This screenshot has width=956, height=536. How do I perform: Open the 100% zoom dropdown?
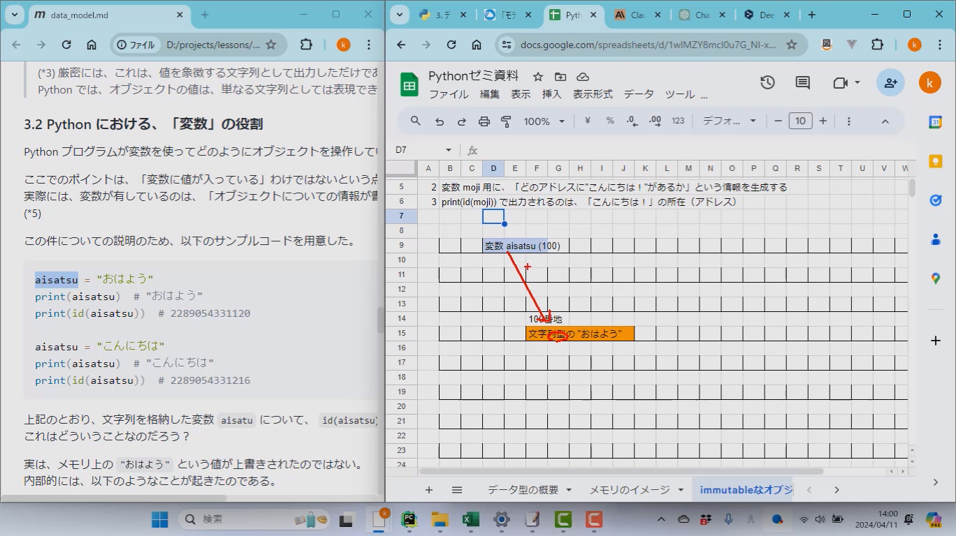[544, 121]
